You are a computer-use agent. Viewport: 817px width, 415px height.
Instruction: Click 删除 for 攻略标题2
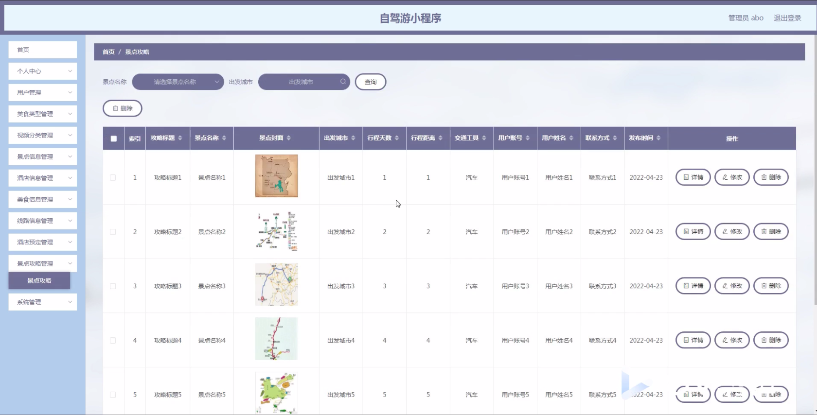click(x=771, y=232)
